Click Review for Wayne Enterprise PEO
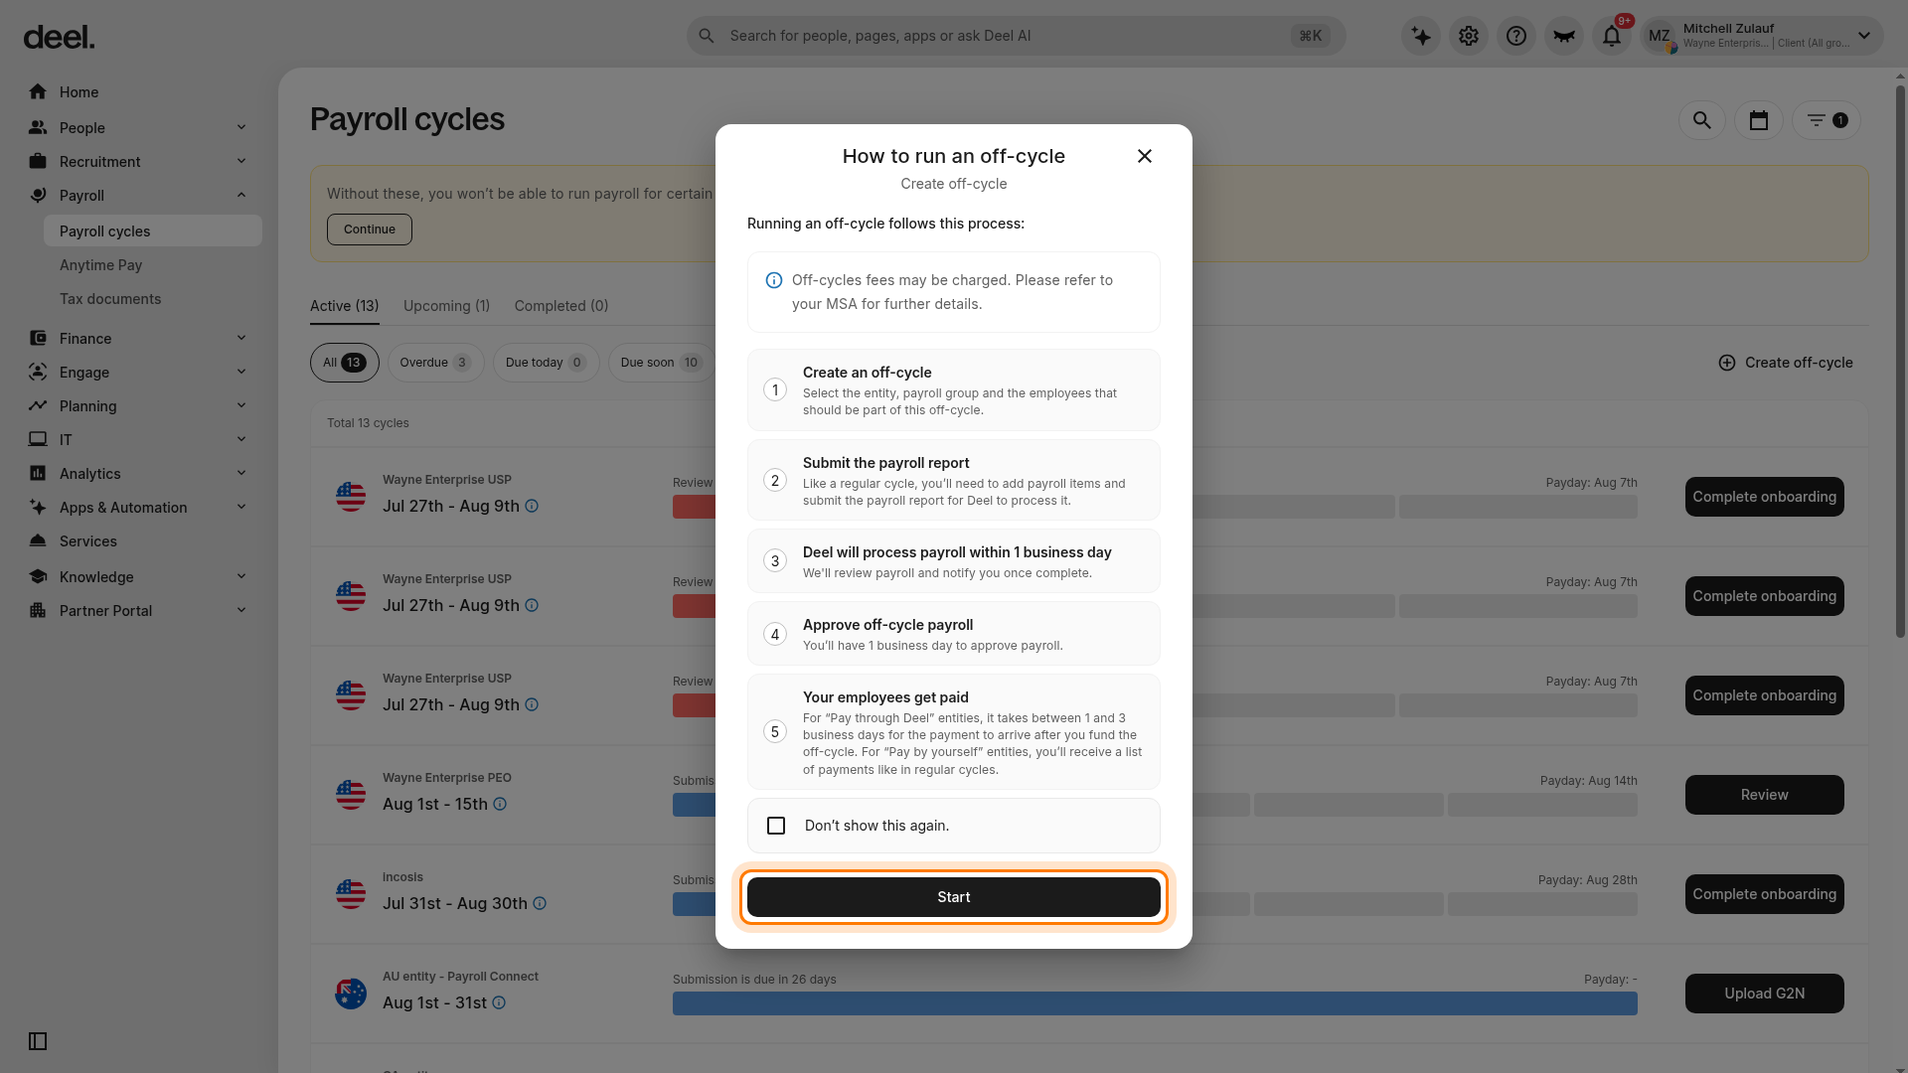The image size is (1908, 1073). pos(1764,795)
